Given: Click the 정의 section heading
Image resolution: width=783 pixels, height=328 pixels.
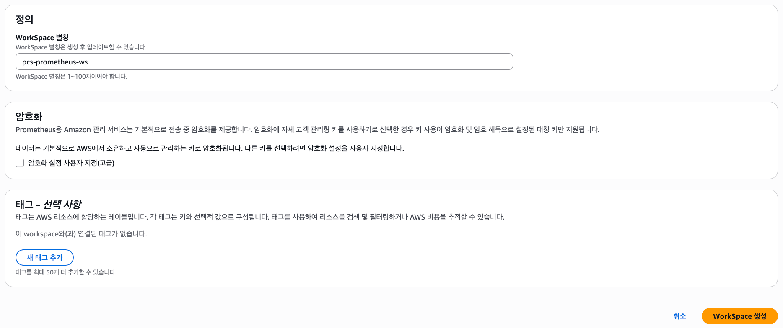Looking at the screenshot, I should pyautogui.click(x=24, y=19).
